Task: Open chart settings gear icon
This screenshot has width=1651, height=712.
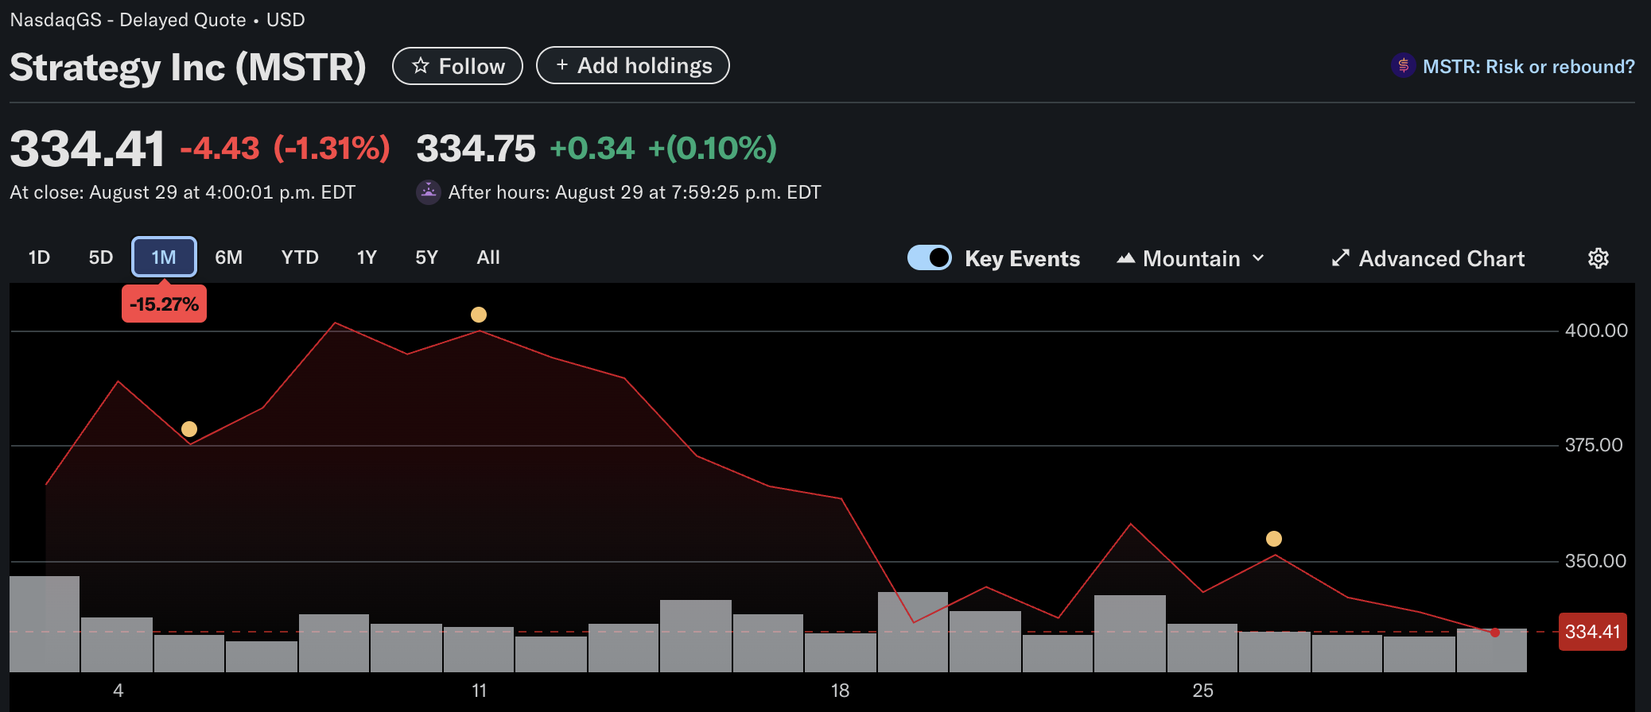Action: click(x=1598, y=258)
